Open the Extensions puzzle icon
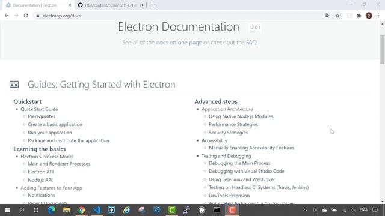The height and width of the screenshot is (216, 385). 359,16
